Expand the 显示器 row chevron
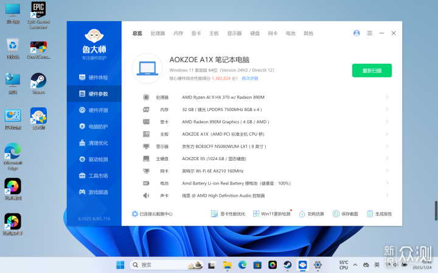Screen dimensions: 438x273 (x=387, y=146)
